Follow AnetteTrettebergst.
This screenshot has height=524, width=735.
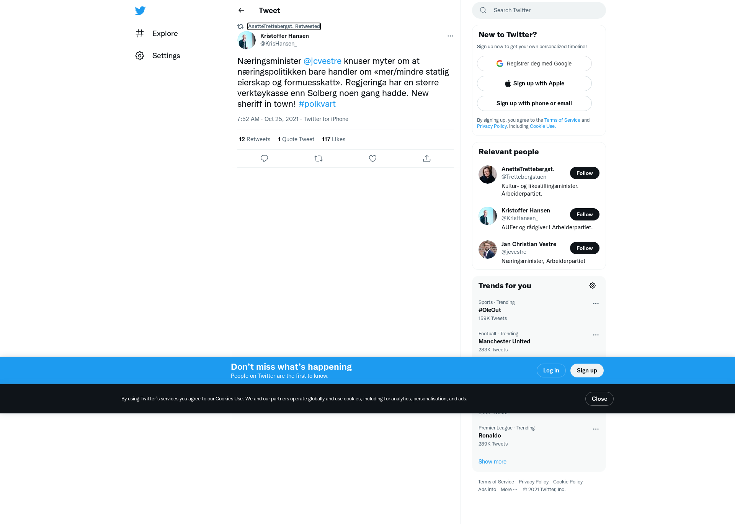pyautogui.click(x=585, y=173)
